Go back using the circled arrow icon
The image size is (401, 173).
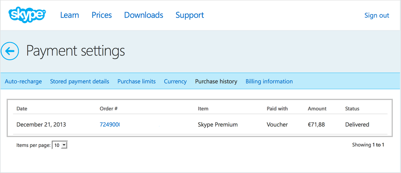tap(10, 51)
